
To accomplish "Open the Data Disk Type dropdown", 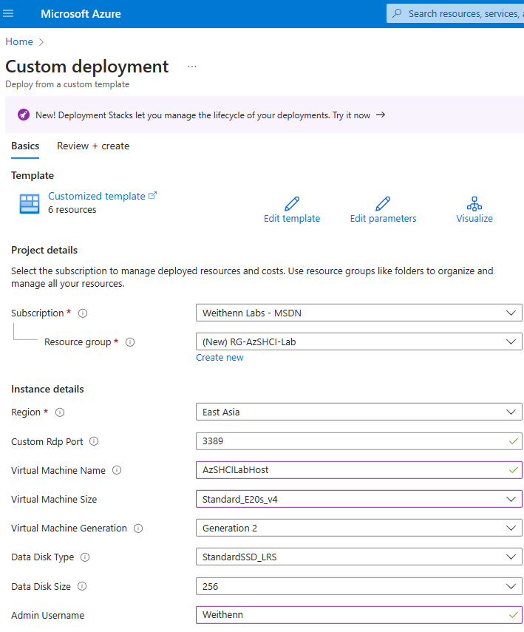I will [358, 557].
